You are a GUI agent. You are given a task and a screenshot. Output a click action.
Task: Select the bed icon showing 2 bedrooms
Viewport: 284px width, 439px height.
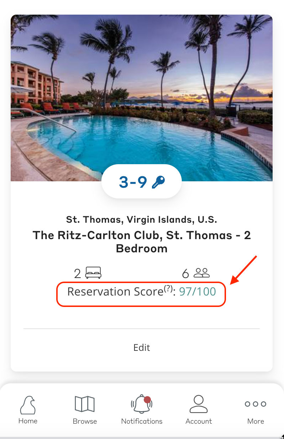[x=93, y=273]
